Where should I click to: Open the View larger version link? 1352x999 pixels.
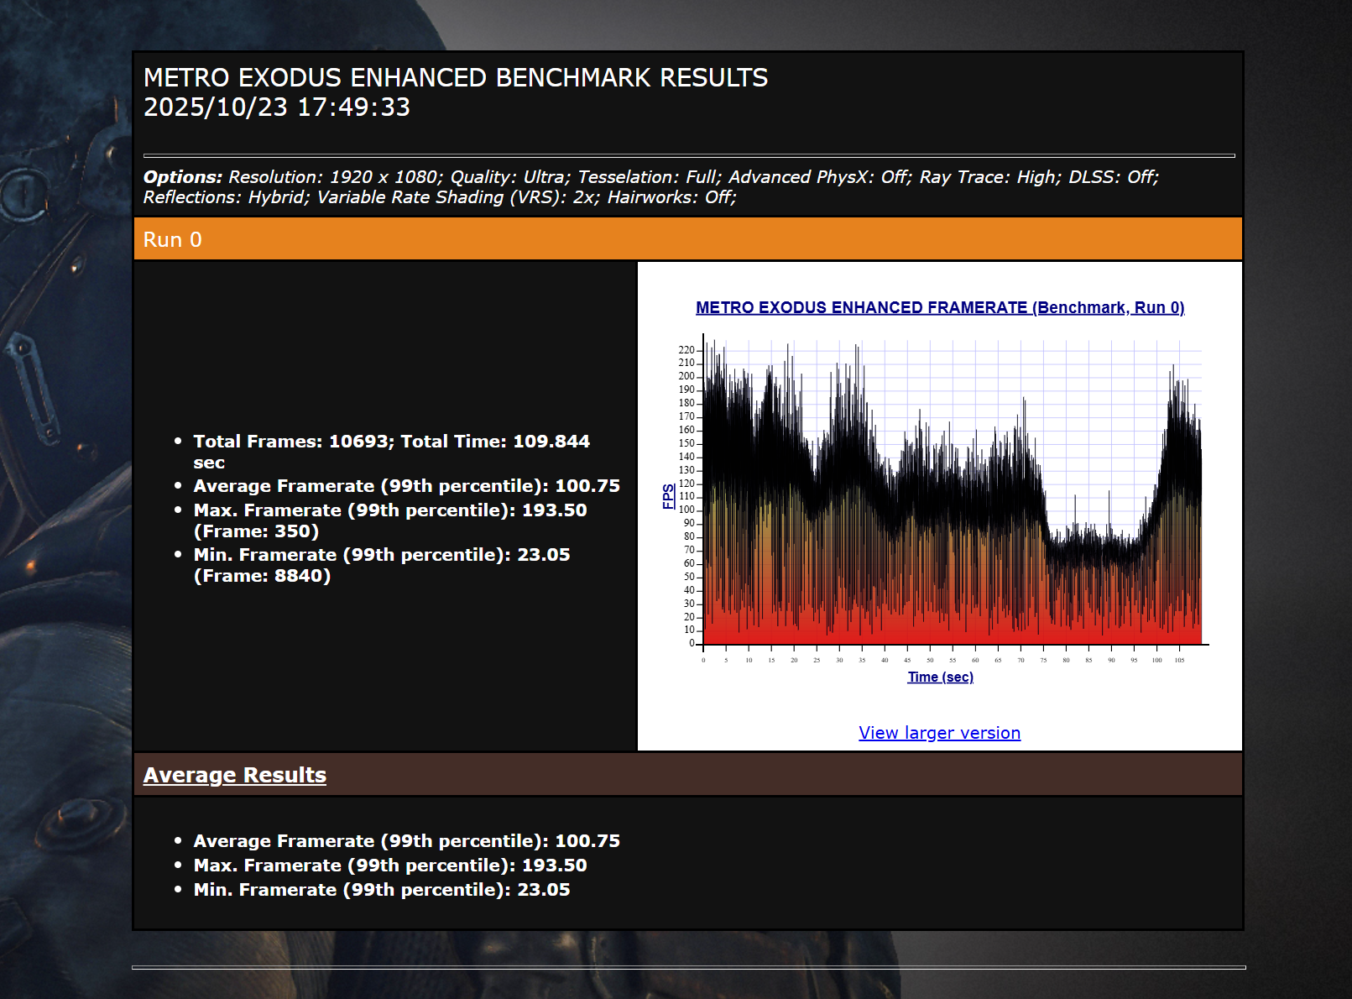click(939, 733)
